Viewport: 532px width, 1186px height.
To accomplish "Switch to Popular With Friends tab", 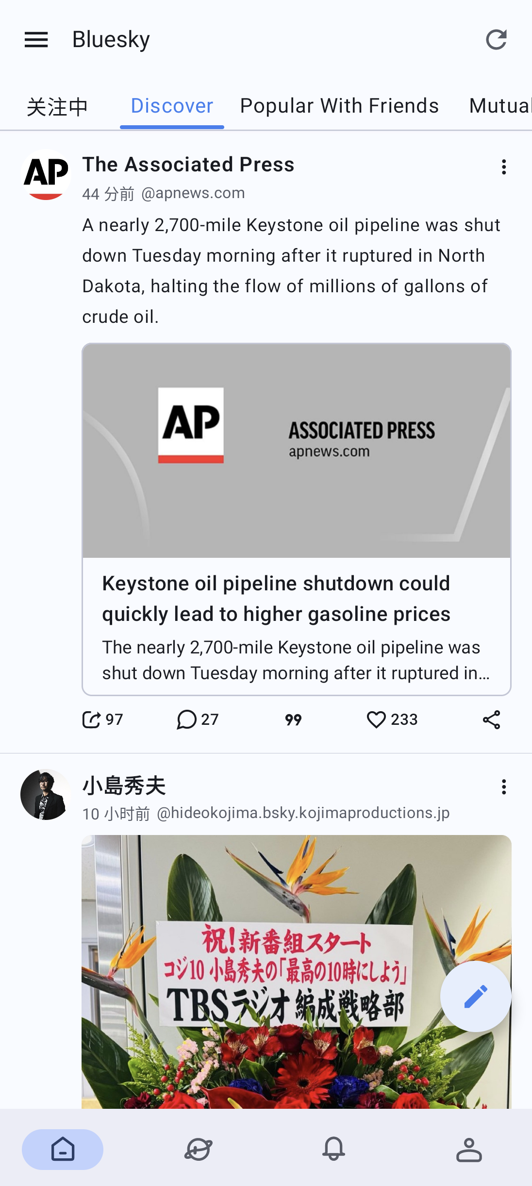I will point(339,106).
